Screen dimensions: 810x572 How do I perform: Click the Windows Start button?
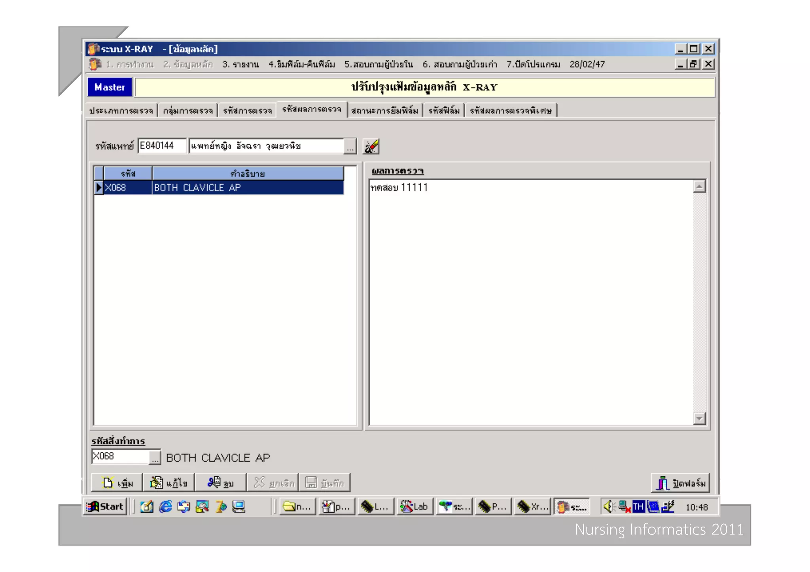point(106,507)
